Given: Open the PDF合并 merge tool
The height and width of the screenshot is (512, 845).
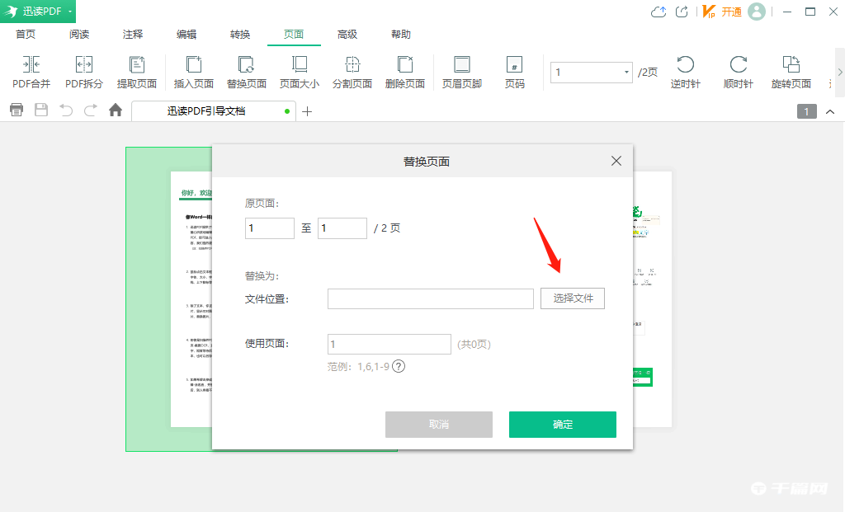Looking at the screenshot, I should click(x=31, y=72).
